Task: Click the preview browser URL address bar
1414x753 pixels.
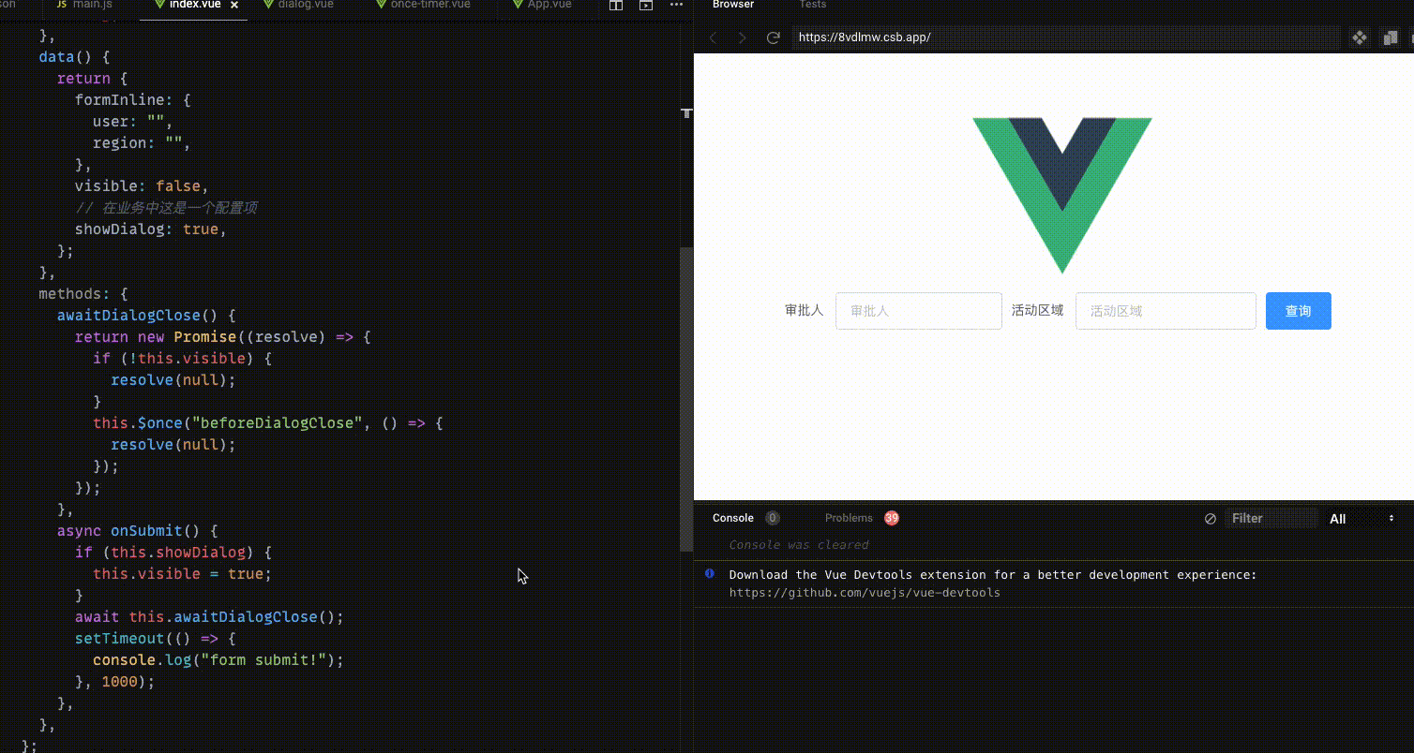Action: [x=1066, y=37]
